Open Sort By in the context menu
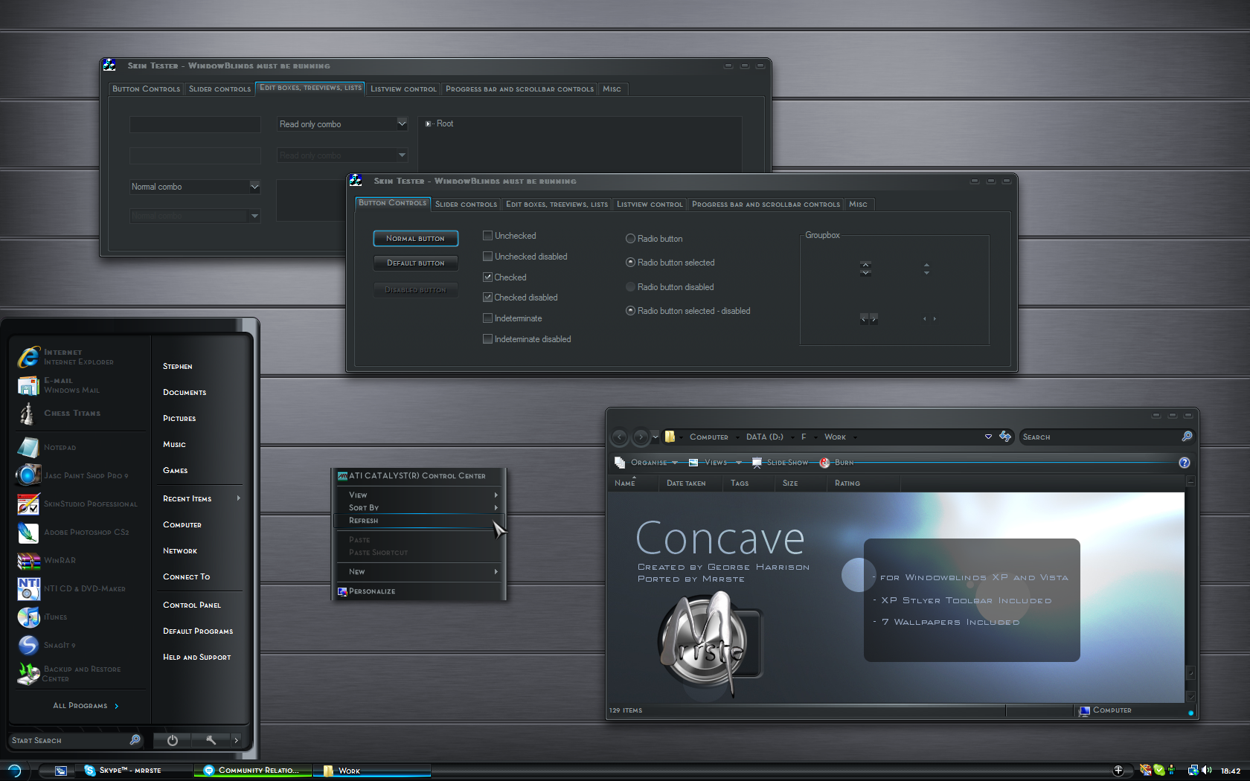1250x781 pixels. (x=420, y=508)
